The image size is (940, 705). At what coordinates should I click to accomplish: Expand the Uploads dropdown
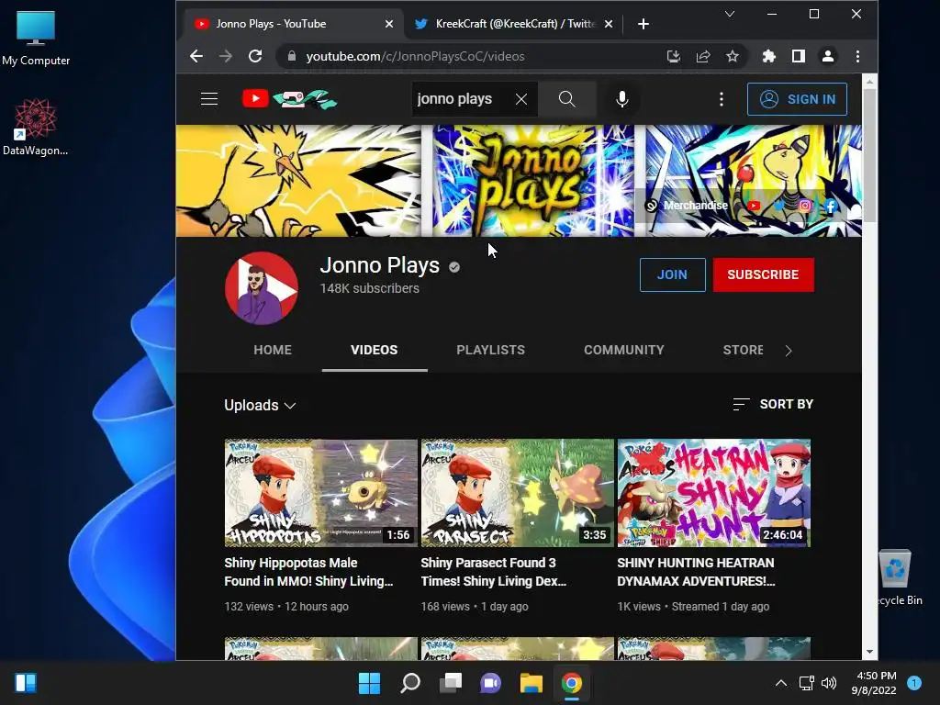(x=260, y=405)
